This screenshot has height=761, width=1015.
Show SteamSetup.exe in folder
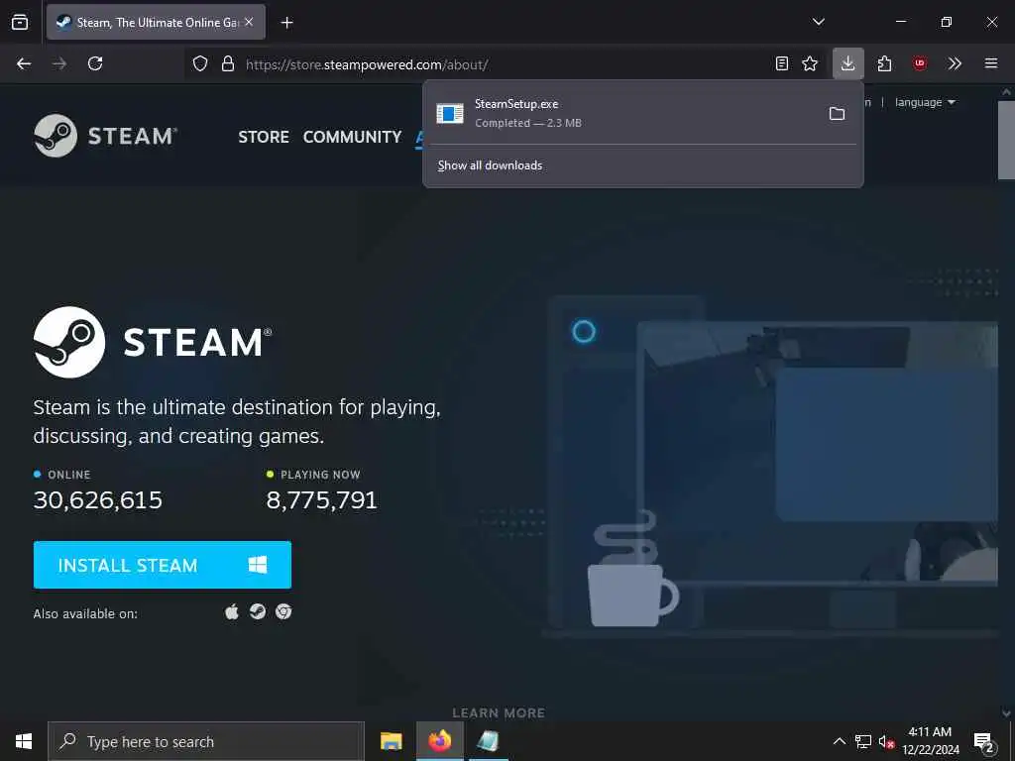coord(837,113)
